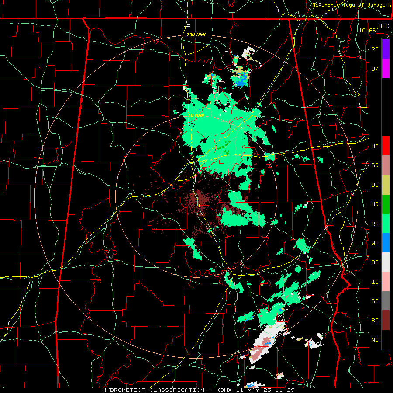Screen dimensions: 393x393
Task: Click the magenta UK color swatch
Action: [x=386, y=69]
